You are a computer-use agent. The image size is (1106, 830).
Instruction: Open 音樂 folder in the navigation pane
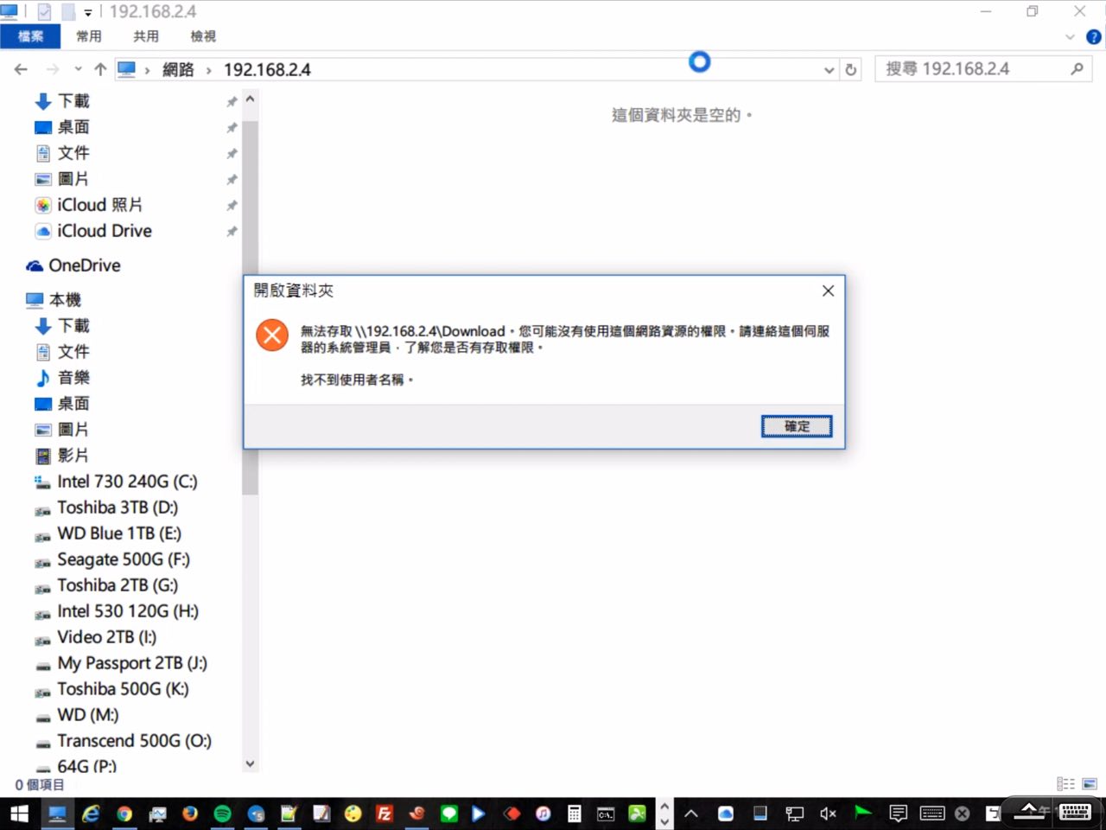coord(73,378)
